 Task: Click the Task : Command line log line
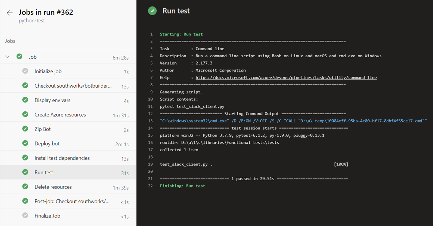pos(192,49)
